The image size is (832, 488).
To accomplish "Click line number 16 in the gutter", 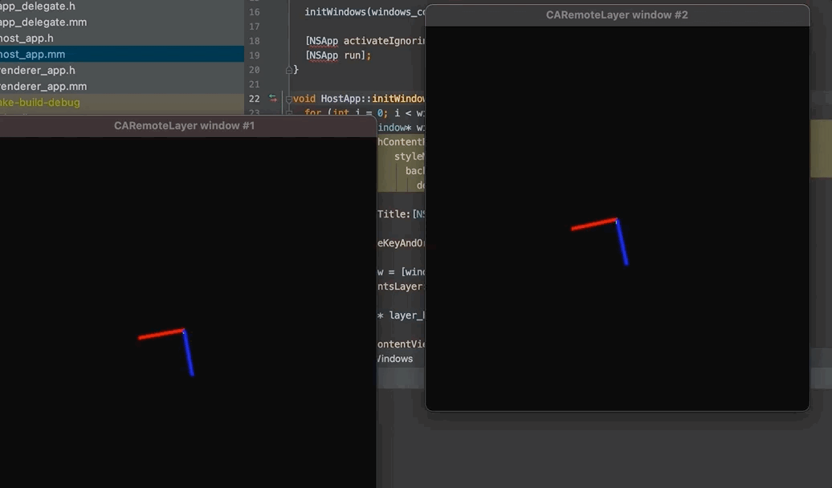I will [x=254, y=12].
